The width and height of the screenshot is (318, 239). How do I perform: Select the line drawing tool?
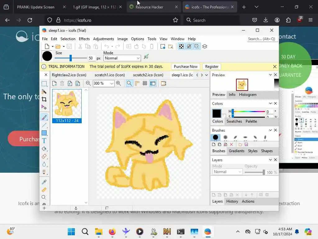[44, 125]
